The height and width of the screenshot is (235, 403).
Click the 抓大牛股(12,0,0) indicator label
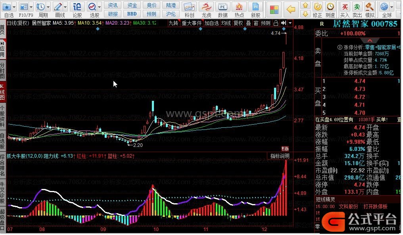point(25,156)
